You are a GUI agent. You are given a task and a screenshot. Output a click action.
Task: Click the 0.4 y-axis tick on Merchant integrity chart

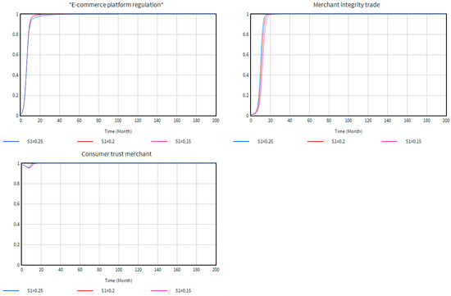[x=246, y=75]
